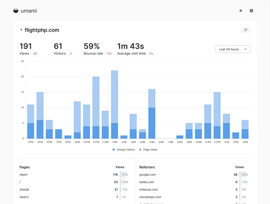The width and height of the screenshot is (270, 204).
Task: Click the 1AM bar in the chart
Action: pos(115,105)
